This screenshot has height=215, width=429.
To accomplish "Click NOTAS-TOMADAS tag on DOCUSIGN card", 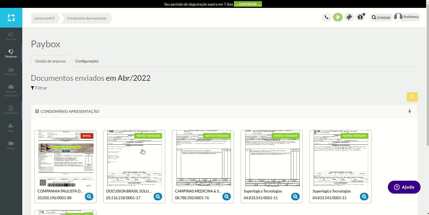I will [x=148, y=136].
